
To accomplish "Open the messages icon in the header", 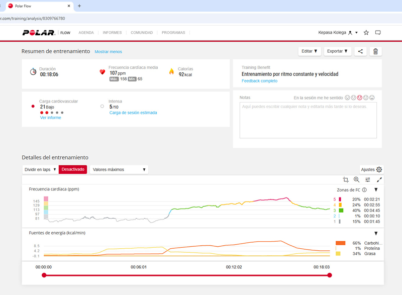I will click(x=378, y=33).
